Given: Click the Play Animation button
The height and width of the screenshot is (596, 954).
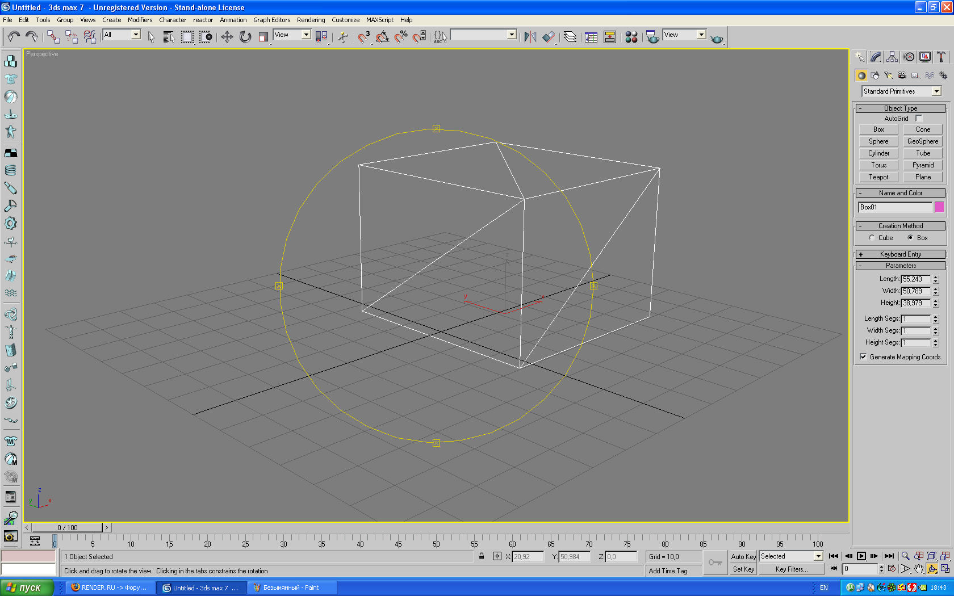Looking at the screenshot, I should tap(861, 556).
